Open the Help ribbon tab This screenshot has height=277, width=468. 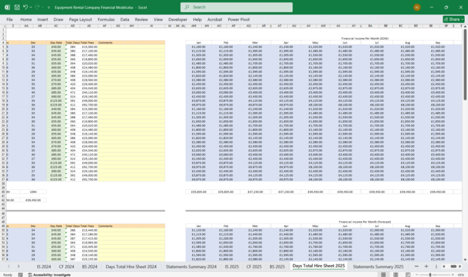click(197, 20)
